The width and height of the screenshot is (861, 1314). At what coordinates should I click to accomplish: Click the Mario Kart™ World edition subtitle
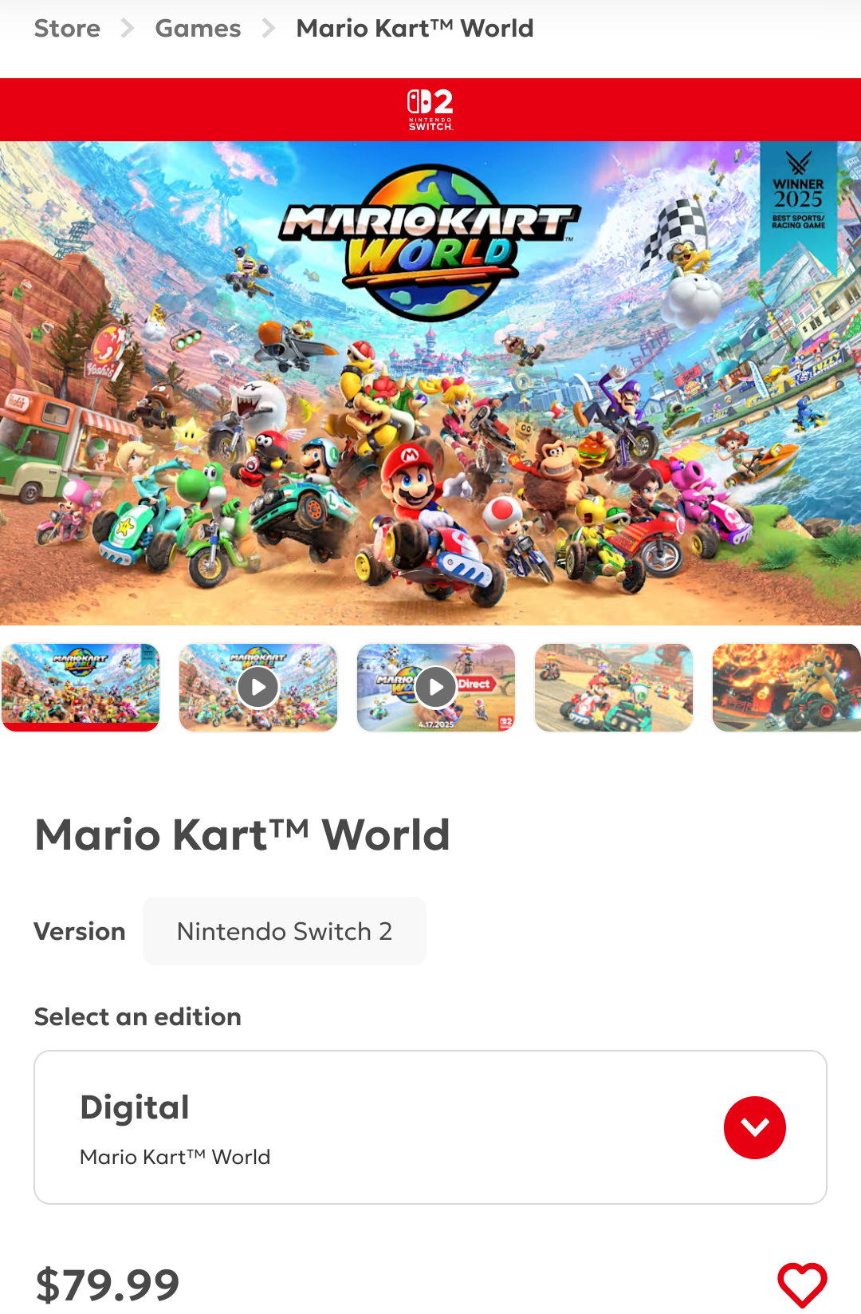175,1157
